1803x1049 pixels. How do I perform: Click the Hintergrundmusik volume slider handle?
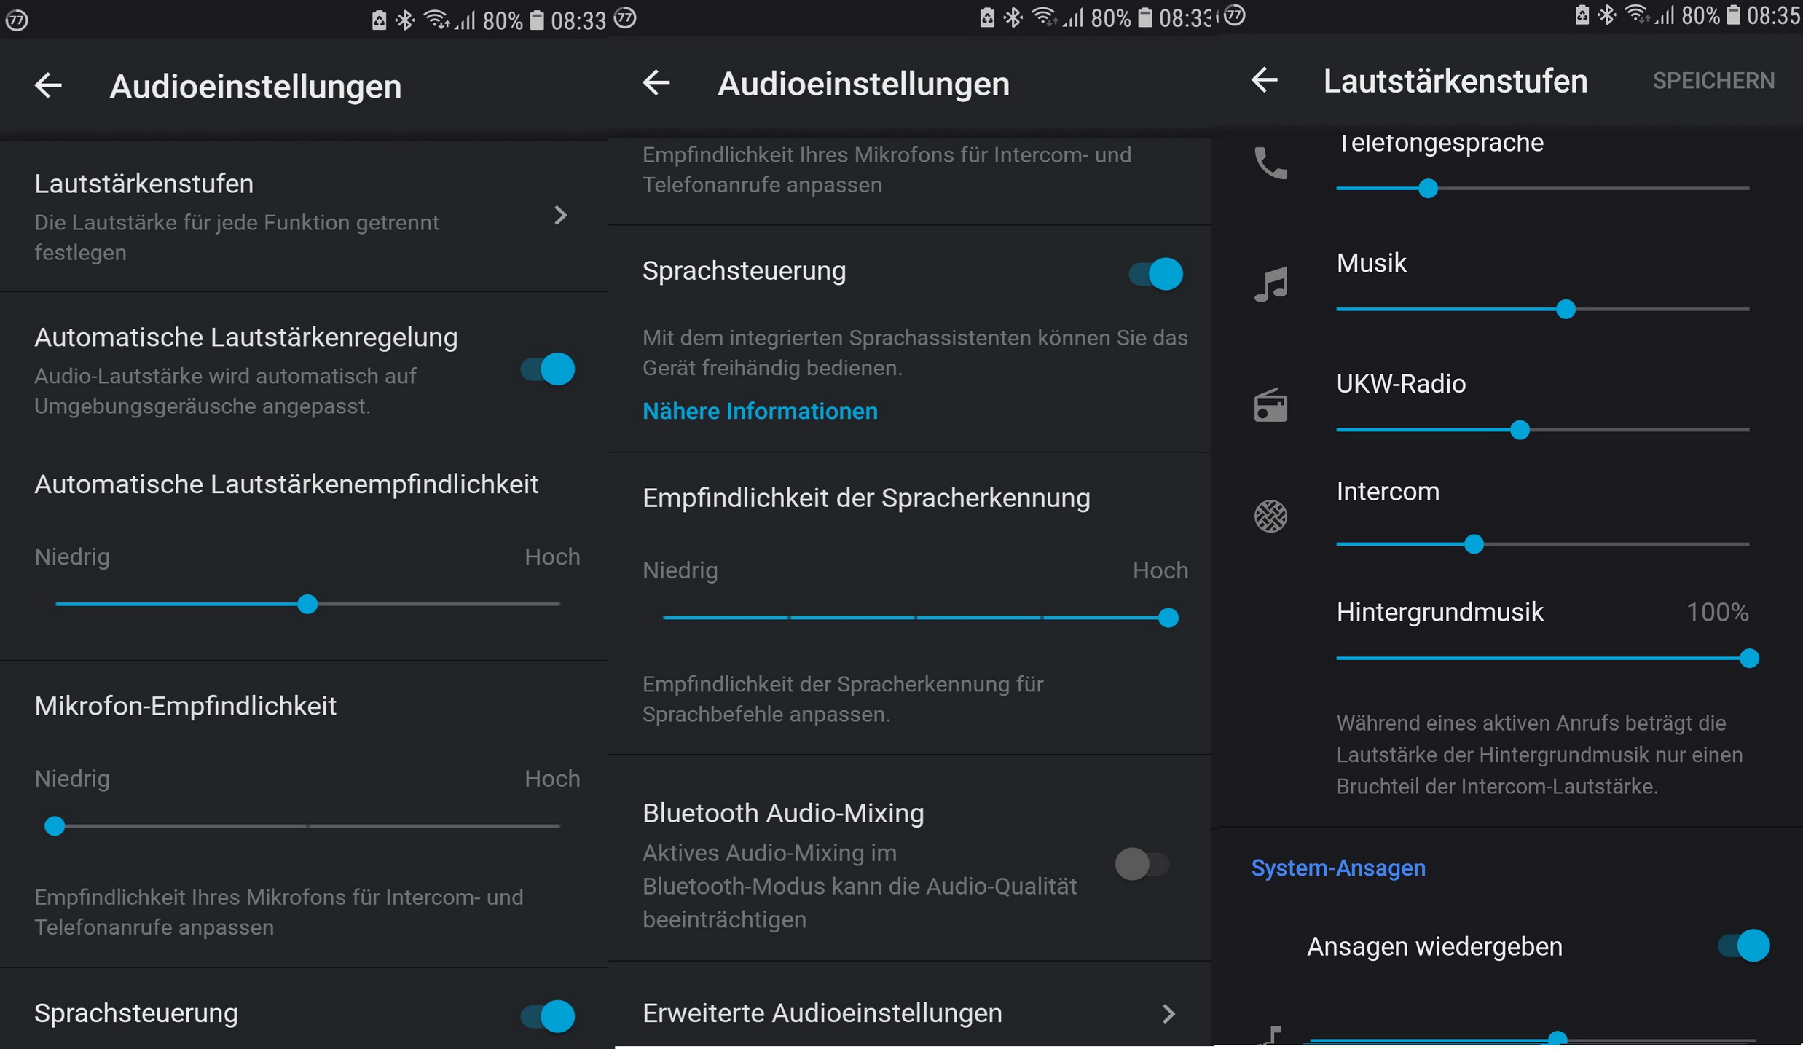(1749, 659)
